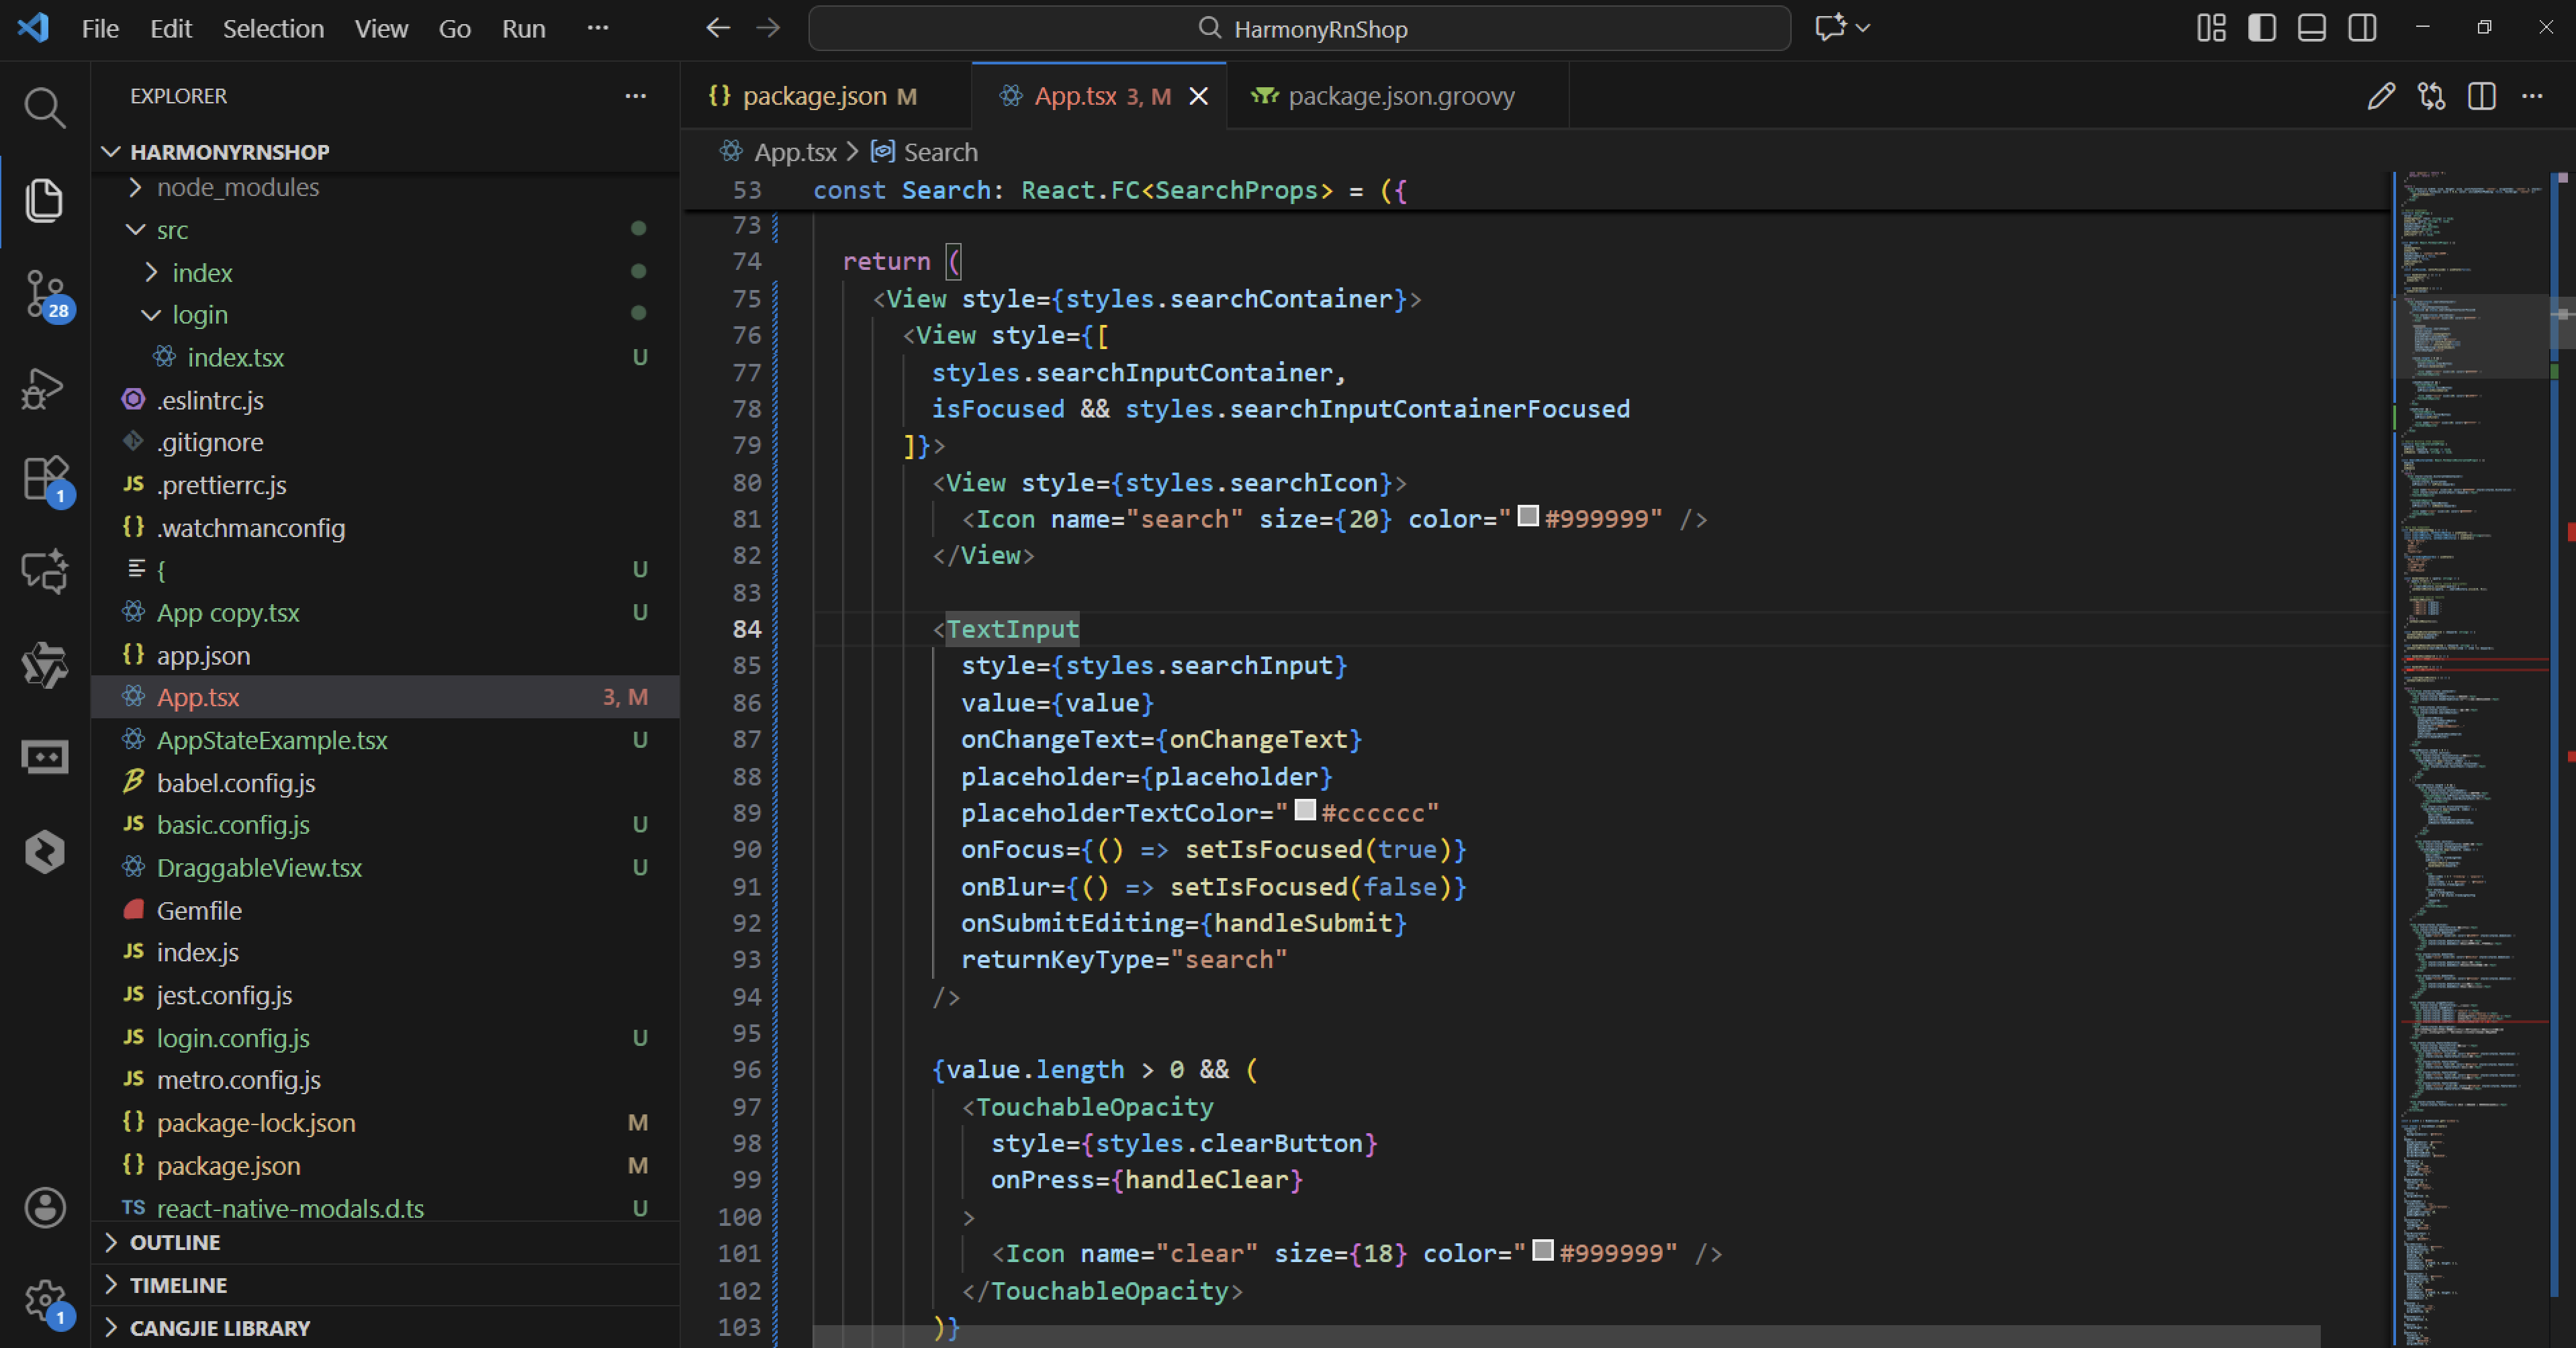Toggle Primary Side Bar visibility
Screen dimensions: 2576x1348
click(2262, 28)
